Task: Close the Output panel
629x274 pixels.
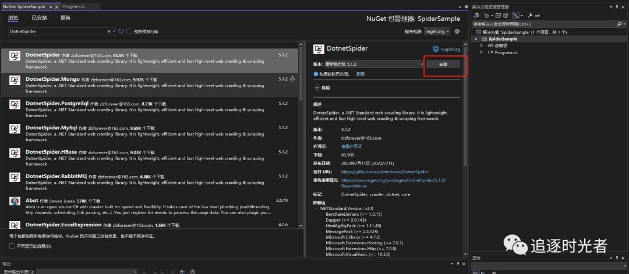Action: (x=464, y=264)
